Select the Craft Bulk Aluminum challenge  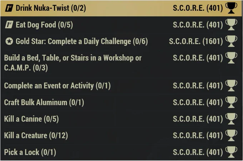click(121, 102)
